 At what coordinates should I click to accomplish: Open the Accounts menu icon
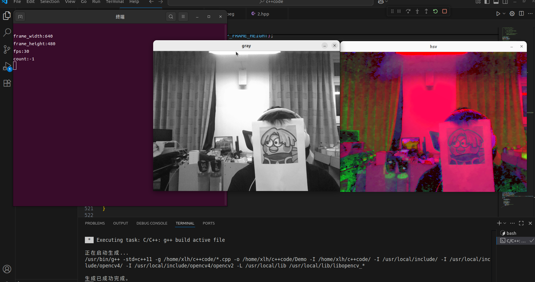(7, 269)
